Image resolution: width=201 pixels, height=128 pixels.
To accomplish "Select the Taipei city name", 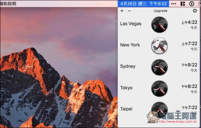I will click(126, 109).
